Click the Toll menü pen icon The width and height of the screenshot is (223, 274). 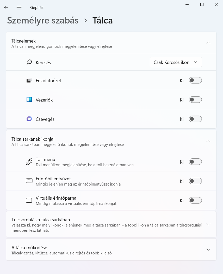click(29, 162)
